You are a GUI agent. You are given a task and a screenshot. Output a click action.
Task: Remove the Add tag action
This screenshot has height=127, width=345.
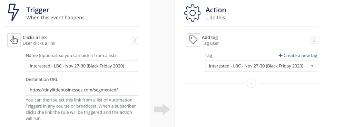pos(314,41)
